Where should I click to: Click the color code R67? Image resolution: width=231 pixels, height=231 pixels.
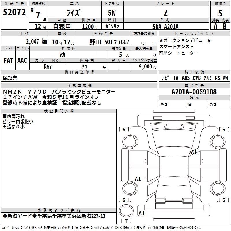coord(48,66)
